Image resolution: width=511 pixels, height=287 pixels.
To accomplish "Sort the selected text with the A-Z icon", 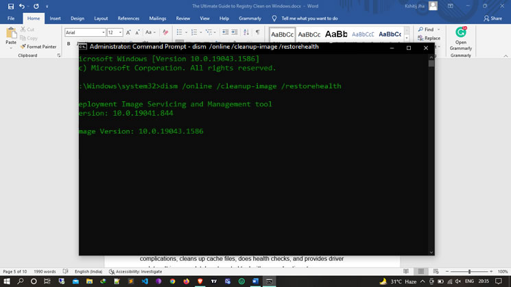I will 246,32.
